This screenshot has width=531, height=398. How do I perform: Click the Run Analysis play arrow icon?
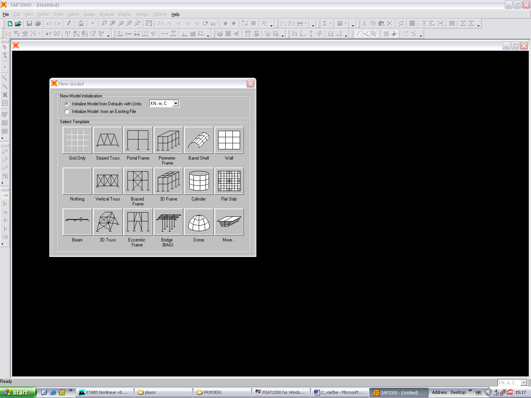[93, 24]
